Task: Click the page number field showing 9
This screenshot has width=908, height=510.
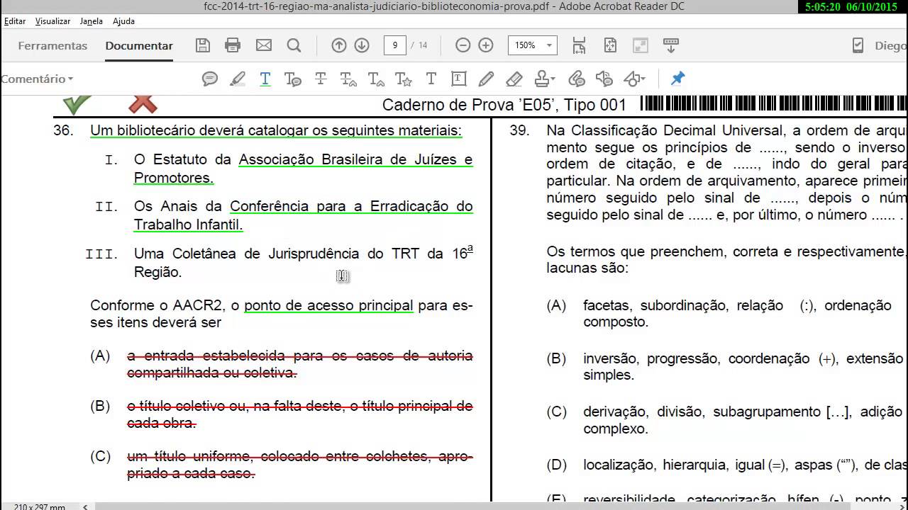Action: tap(394, 45)
